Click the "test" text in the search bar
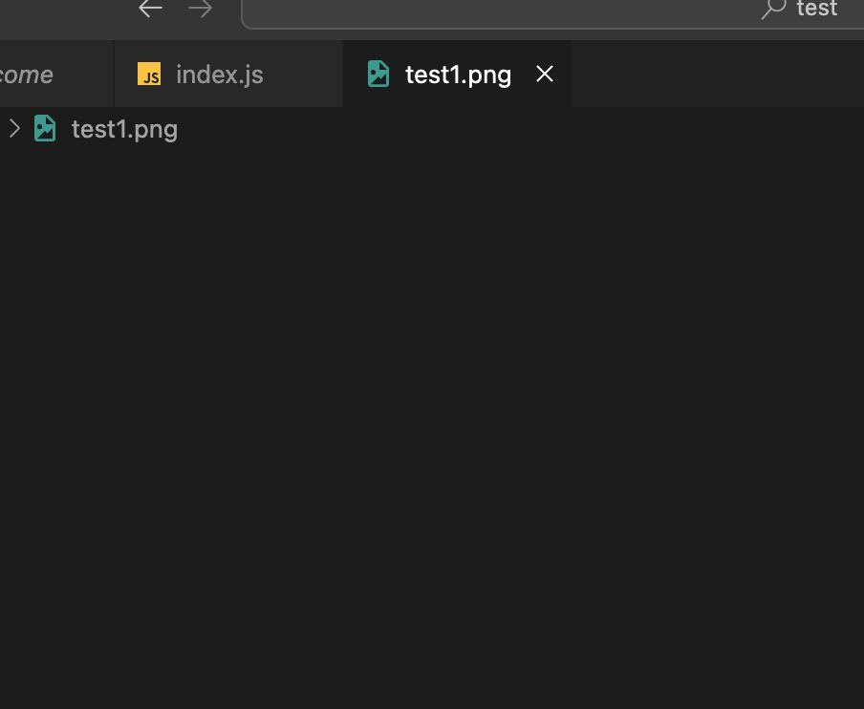The width and height of the screenshot is (864, 709). pyautogui.click(x=816, y=10)
